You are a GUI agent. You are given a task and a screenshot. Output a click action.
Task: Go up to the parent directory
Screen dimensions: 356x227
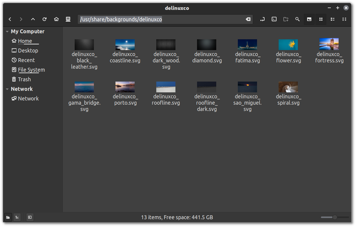pos(33,19)
